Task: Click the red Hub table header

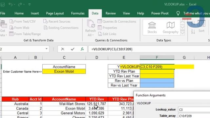Action: pyautogui.click(x=15, y=99)
